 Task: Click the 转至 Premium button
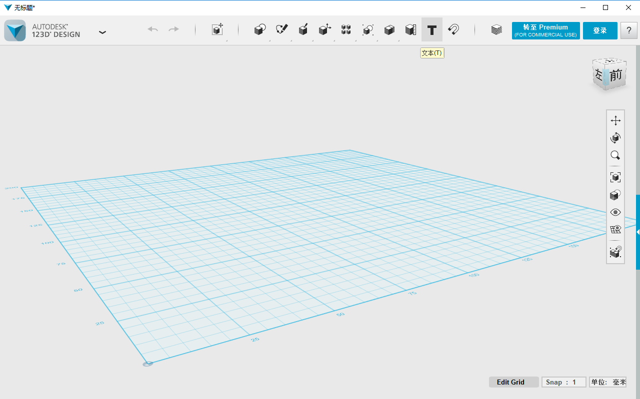tap(545, 30)
